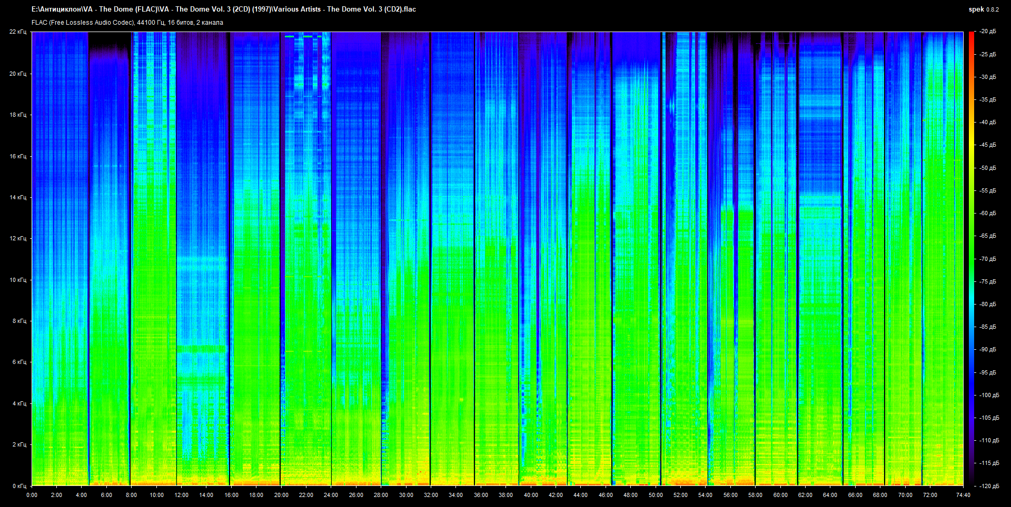Click the 30:00 time axis marker
Screen dimensions: 1011x507
coord(406,495)
